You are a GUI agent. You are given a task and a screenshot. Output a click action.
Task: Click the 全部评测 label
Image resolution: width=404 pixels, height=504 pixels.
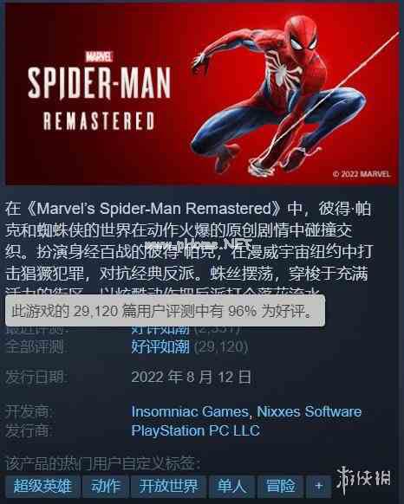[35, 347]
